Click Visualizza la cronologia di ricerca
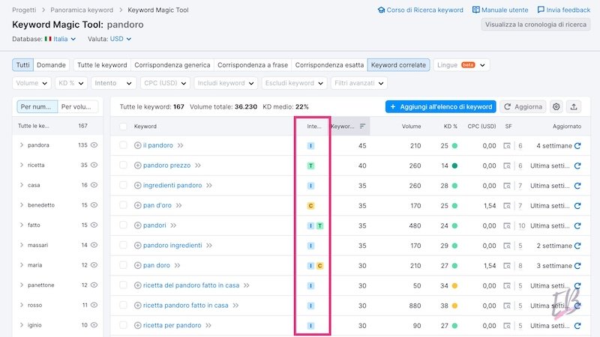The height and width of the screenshot is (337, 600). point(535,25)
